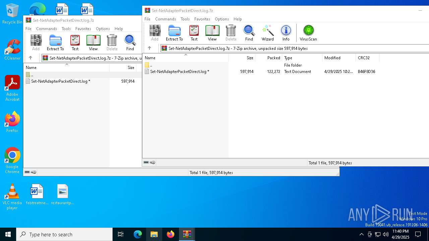
Task: Run VirusScan on the archive
Action: point(308,33)
